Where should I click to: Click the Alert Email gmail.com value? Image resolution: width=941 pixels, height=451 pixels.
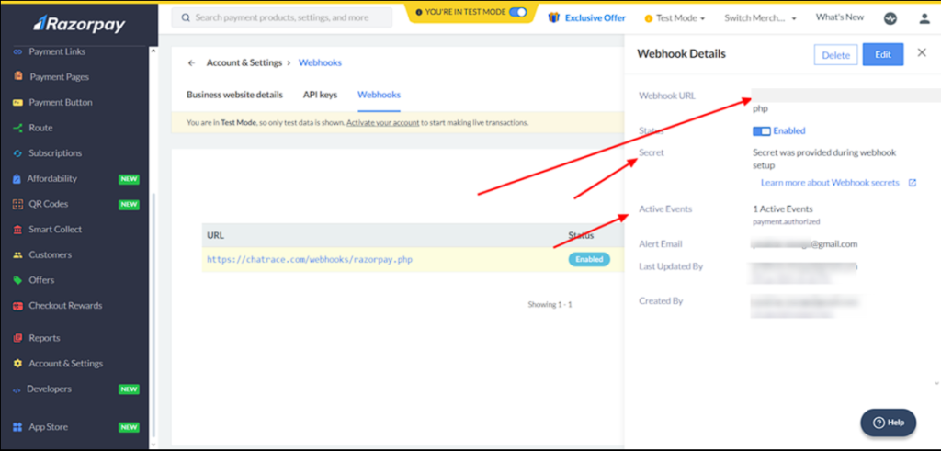[805, 243]
